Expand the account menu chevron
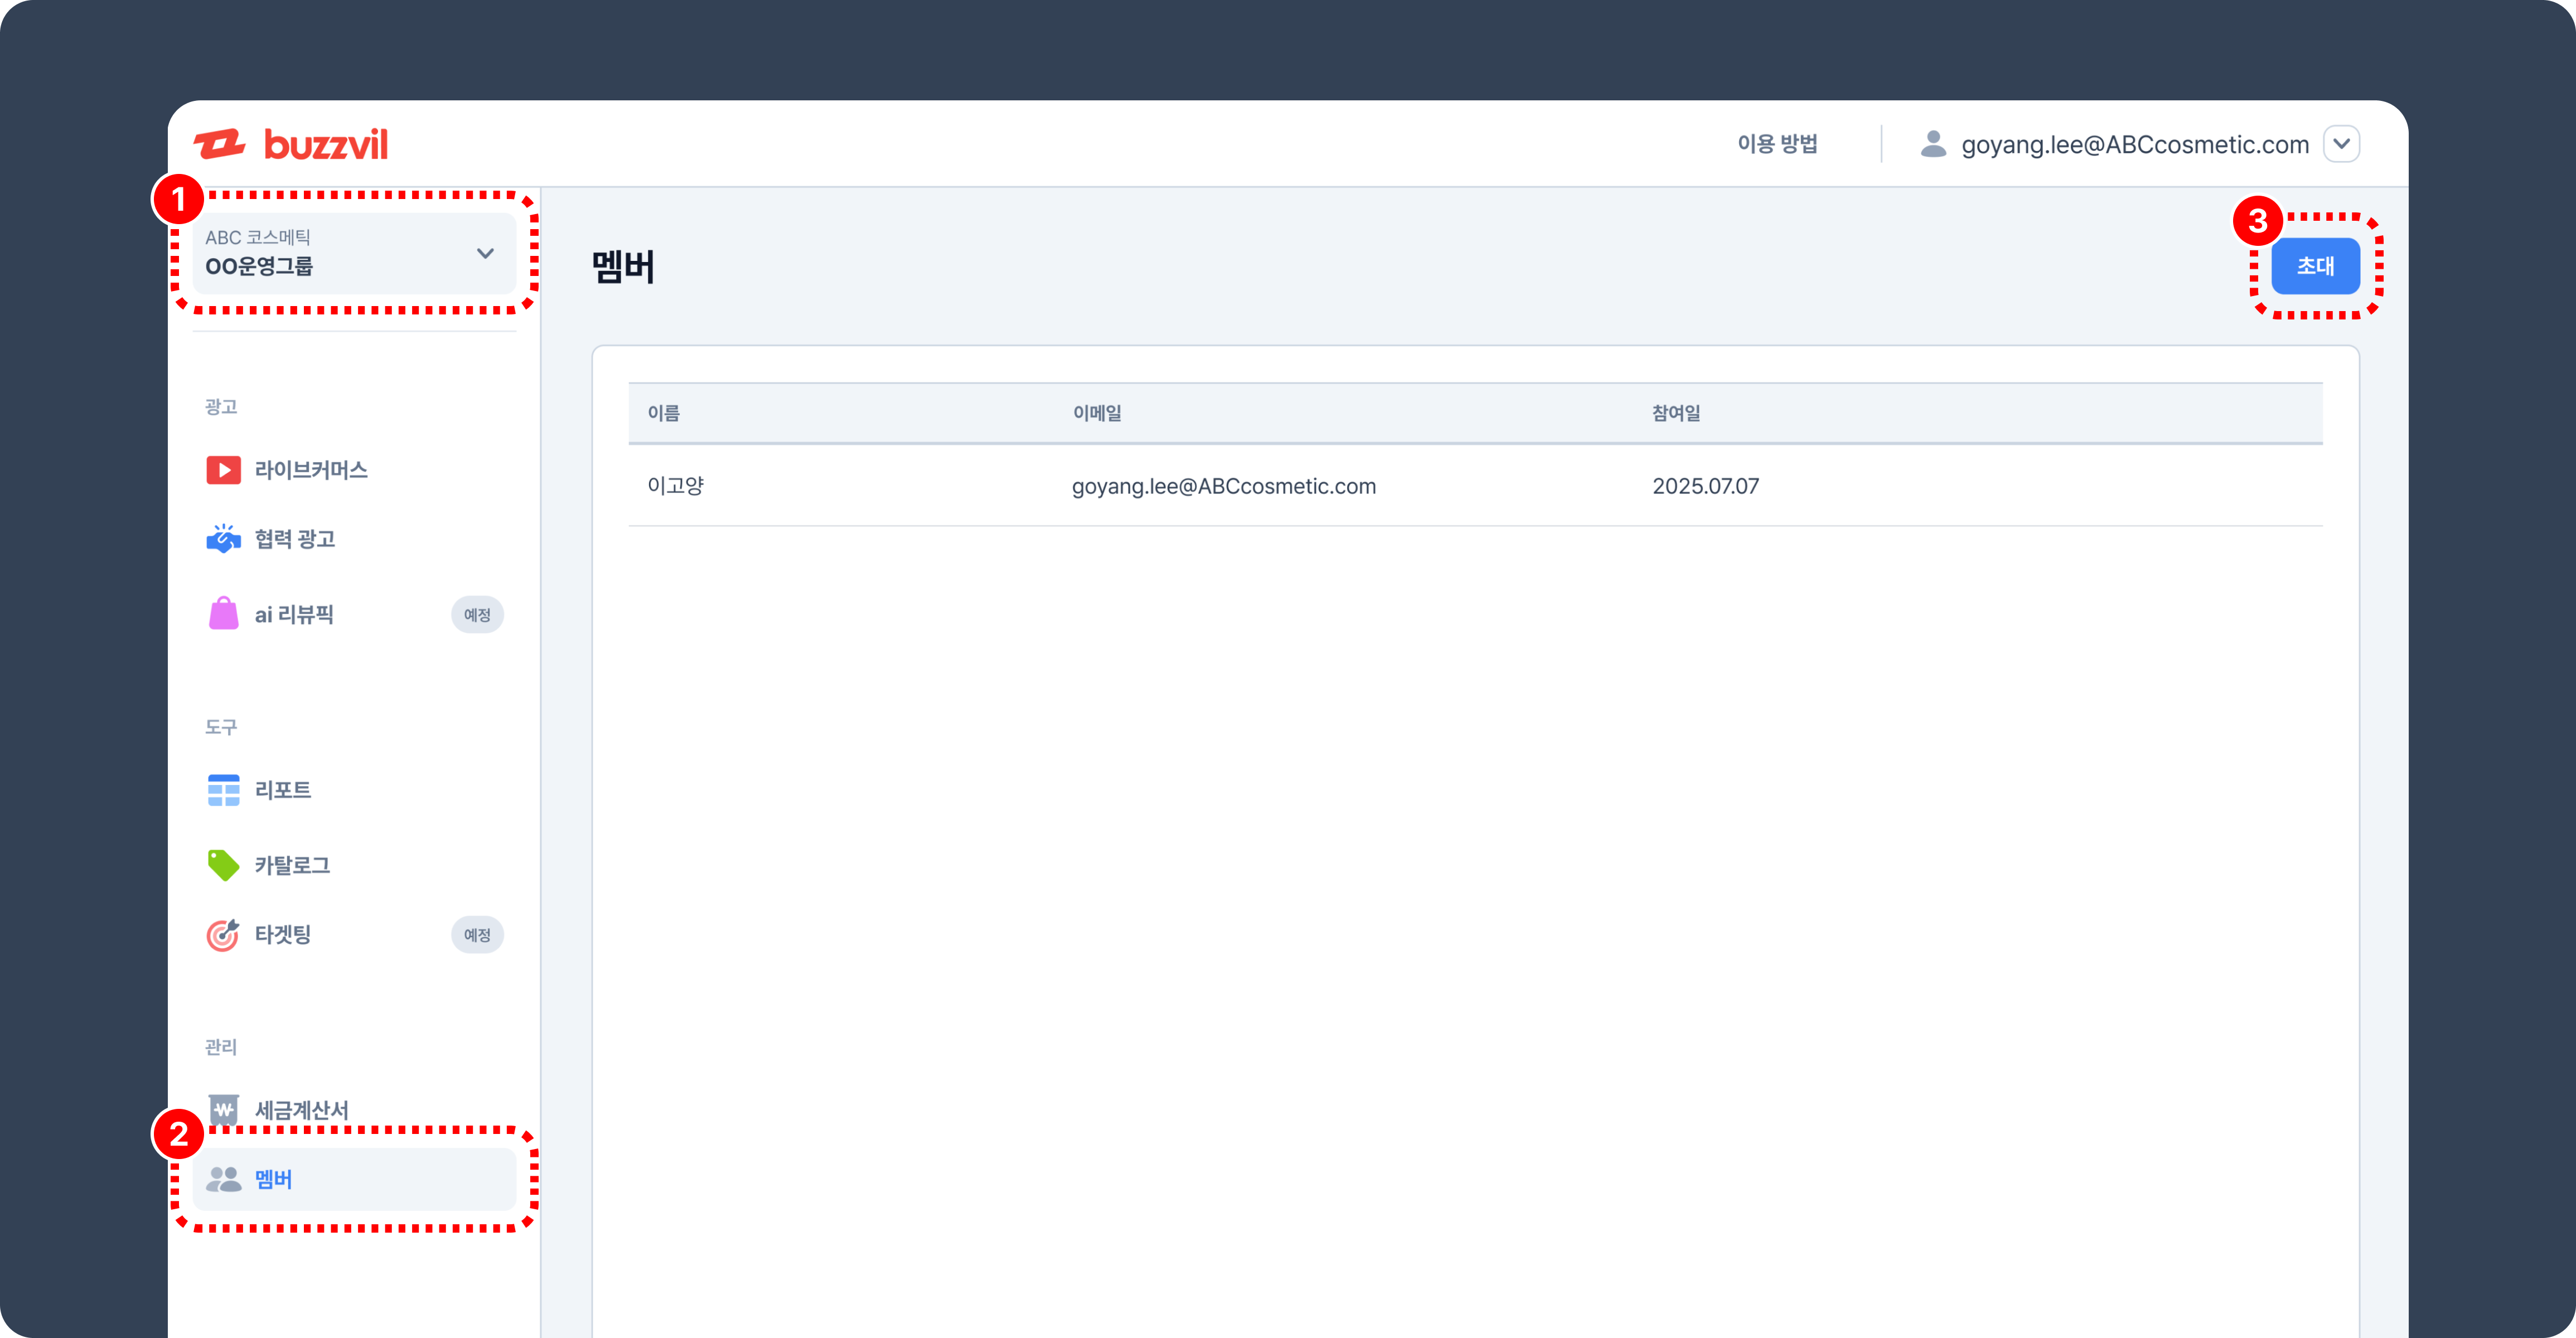 pos(2341,144)
